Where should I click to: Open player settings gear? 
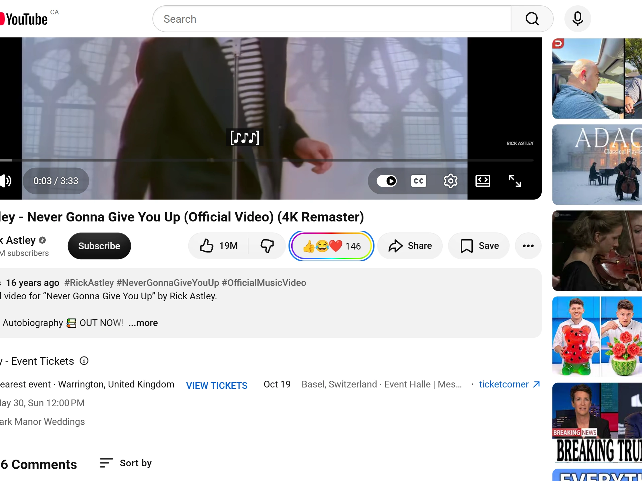[x=450, y=181]
